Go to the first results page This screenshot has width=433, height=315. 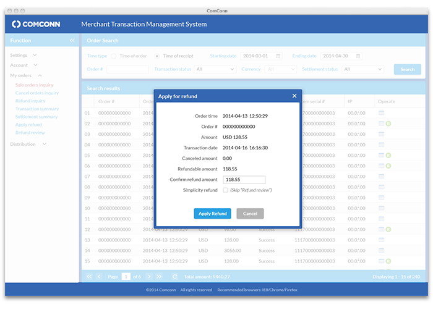click(89, 277)
